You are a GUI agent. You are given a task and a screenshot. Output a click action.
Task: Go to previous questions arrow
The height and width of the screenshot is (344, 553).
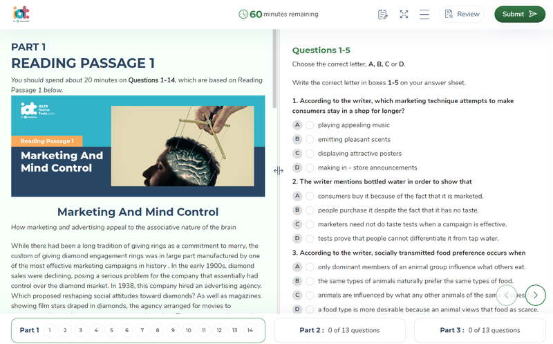(x=507, y=296)
